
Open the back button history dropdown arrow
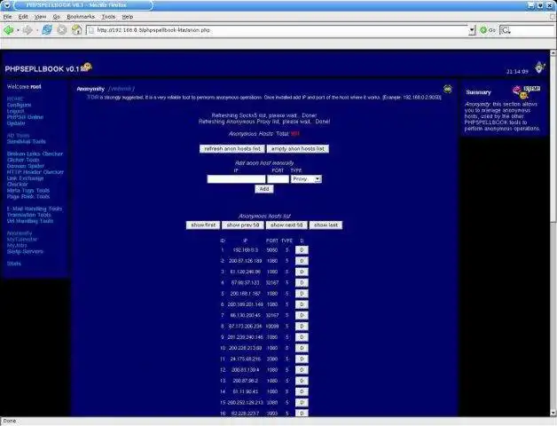click(18, 30)
